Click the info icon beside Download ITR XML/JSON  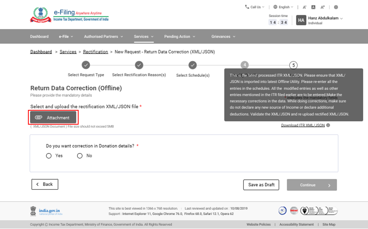[328, 125]
